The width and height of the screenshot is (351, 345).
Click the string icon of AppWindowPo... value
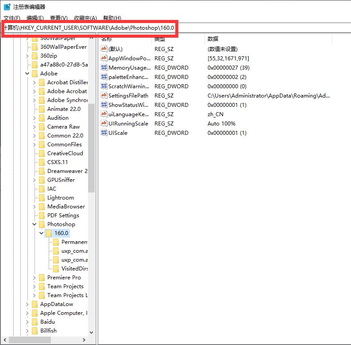pyautogui.click(x=104, y=58)
